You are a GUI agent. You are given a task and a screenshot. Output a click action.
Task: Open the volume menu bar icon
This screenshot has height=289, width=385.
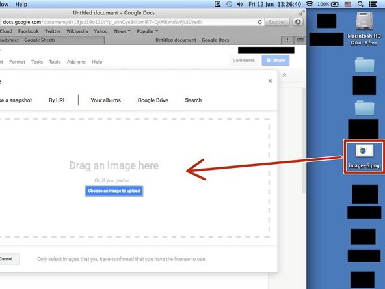(x=240, y=4)
